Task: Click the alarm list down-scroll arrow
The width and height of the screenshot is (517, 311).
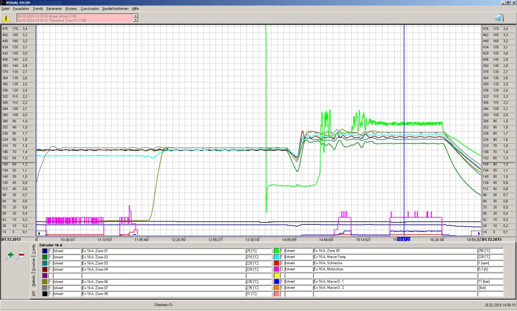Action: 135,20
